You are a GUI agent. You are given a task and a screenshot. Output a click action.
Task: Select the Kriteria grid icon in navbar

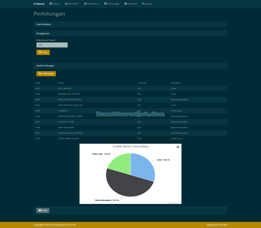tap(51, 4)
